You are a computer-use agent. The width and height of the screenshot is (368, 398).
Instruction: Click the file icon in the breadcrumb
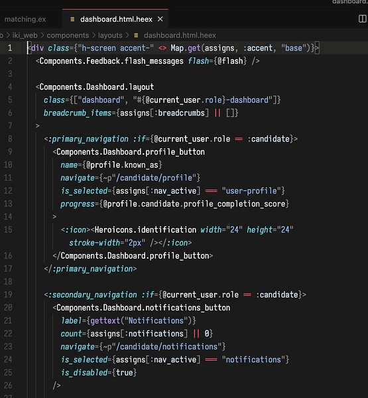[x=136, y=35]
